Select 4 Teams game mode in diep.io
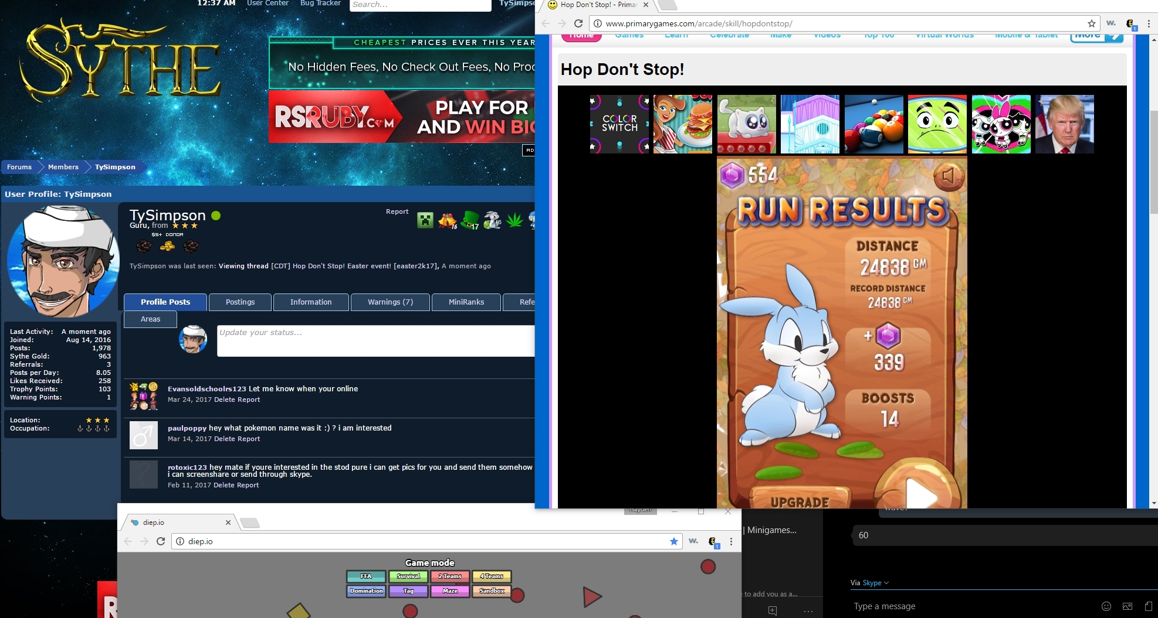The width and height of the screenshot is (1158, 618). (x=492, y=576)
